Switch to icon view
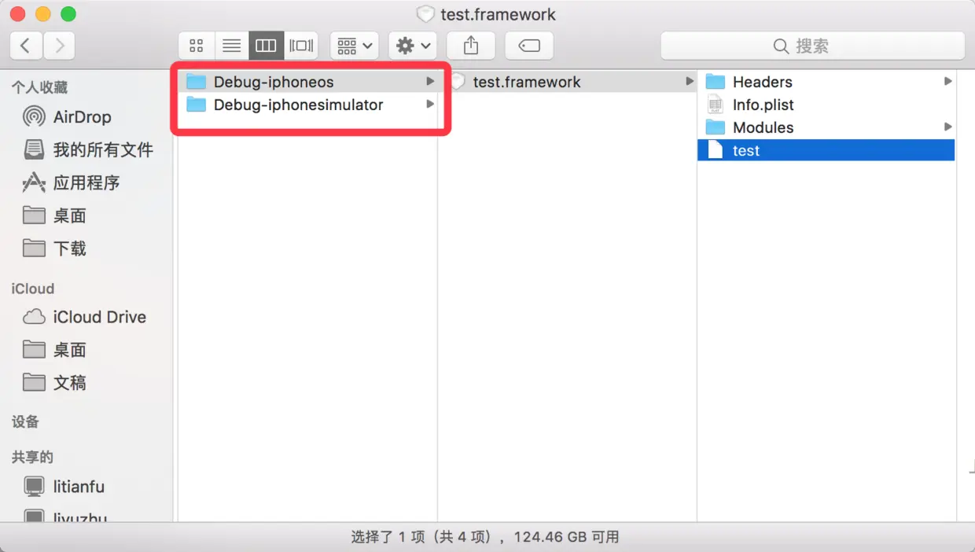Image resolution: width=975 pixels, height=552 pixels. pos(197,46)
